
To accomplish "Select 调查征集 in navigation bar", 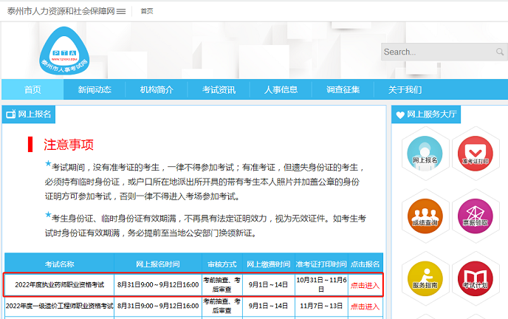I will (x=343, y=90).
